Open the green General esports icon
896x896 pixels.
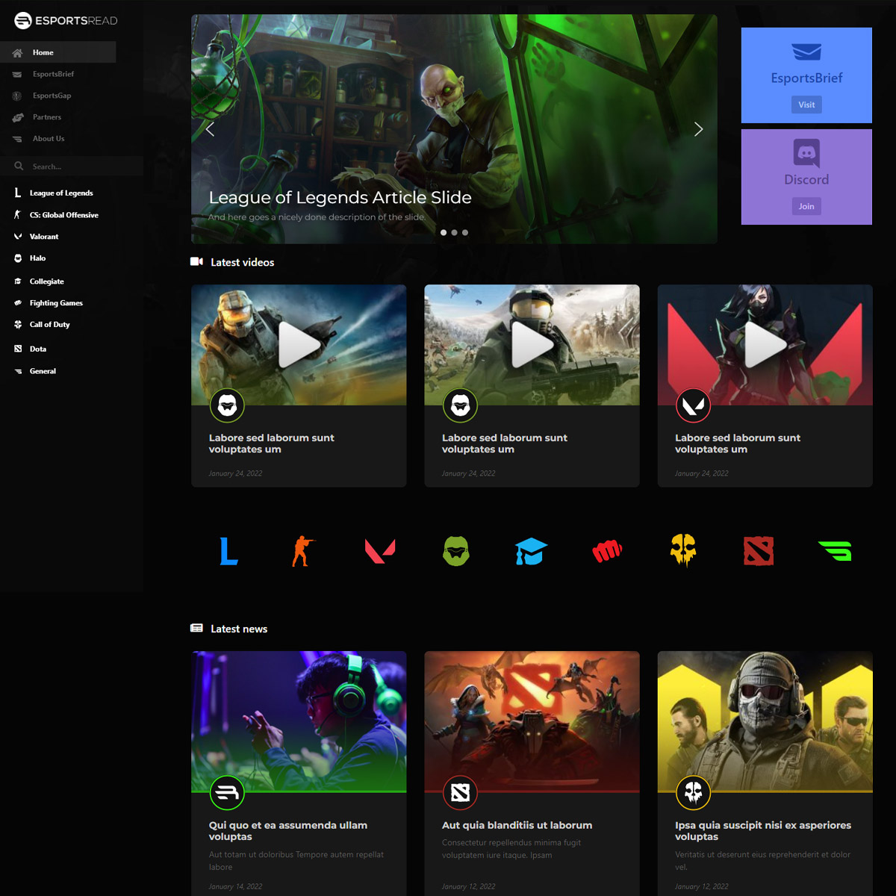click(835, 551)
